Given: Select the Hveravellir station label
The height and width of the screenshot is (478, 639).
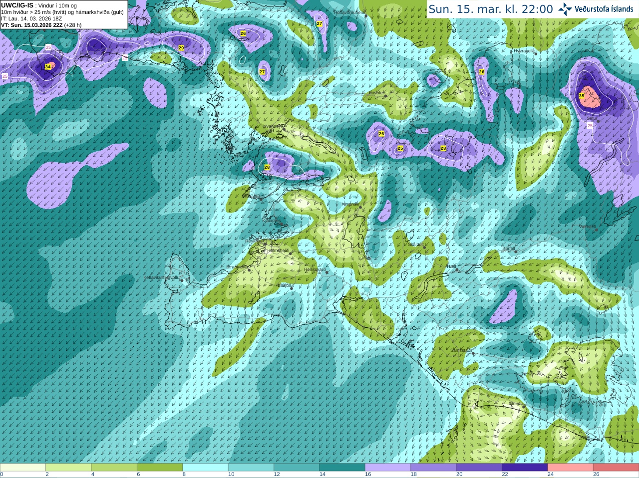Looking at the screenshot, I should point(524,51).
